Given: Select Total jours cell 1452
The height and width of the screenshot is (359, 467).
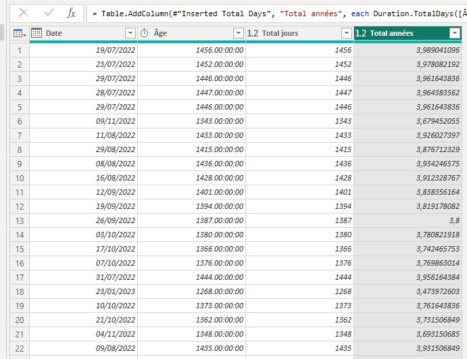Looking at the screenshot, I should [299, 64].
